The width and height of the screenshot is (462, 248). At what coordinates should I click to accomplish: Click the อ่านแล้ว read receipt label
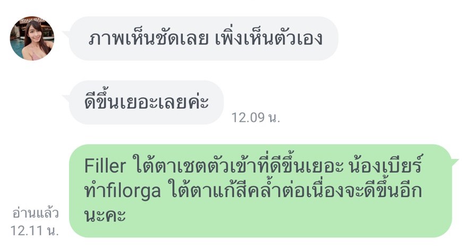click(x=36, y=213)
